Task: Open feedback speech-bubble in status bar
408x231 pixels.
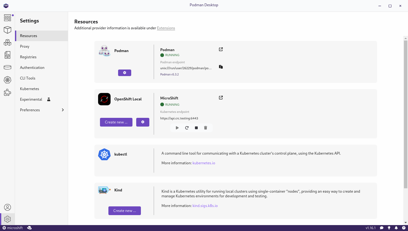Action: 382,228
